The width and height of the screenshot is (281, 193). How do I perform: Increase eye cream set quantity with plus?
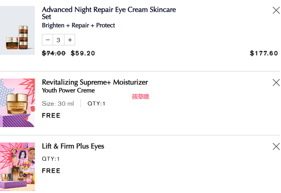[x=70, y=40]
